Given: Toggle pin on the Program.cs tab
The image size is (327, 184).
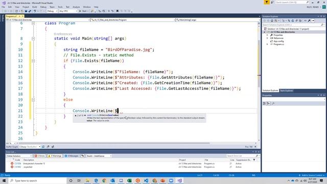Looking at the screenshot, I should [19, 16].
